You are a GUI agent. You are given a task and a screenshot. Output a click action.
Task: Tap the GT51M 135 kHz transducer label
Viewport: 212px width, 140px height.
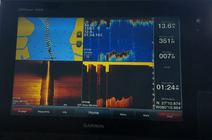click(x=88, y=51)
